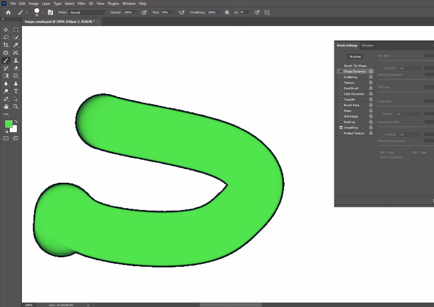Uncheck the Smoothing checkbox
434x307 pixels.
point(341,127)
